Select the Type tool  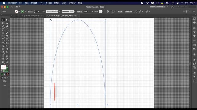(x=3, y=30)
